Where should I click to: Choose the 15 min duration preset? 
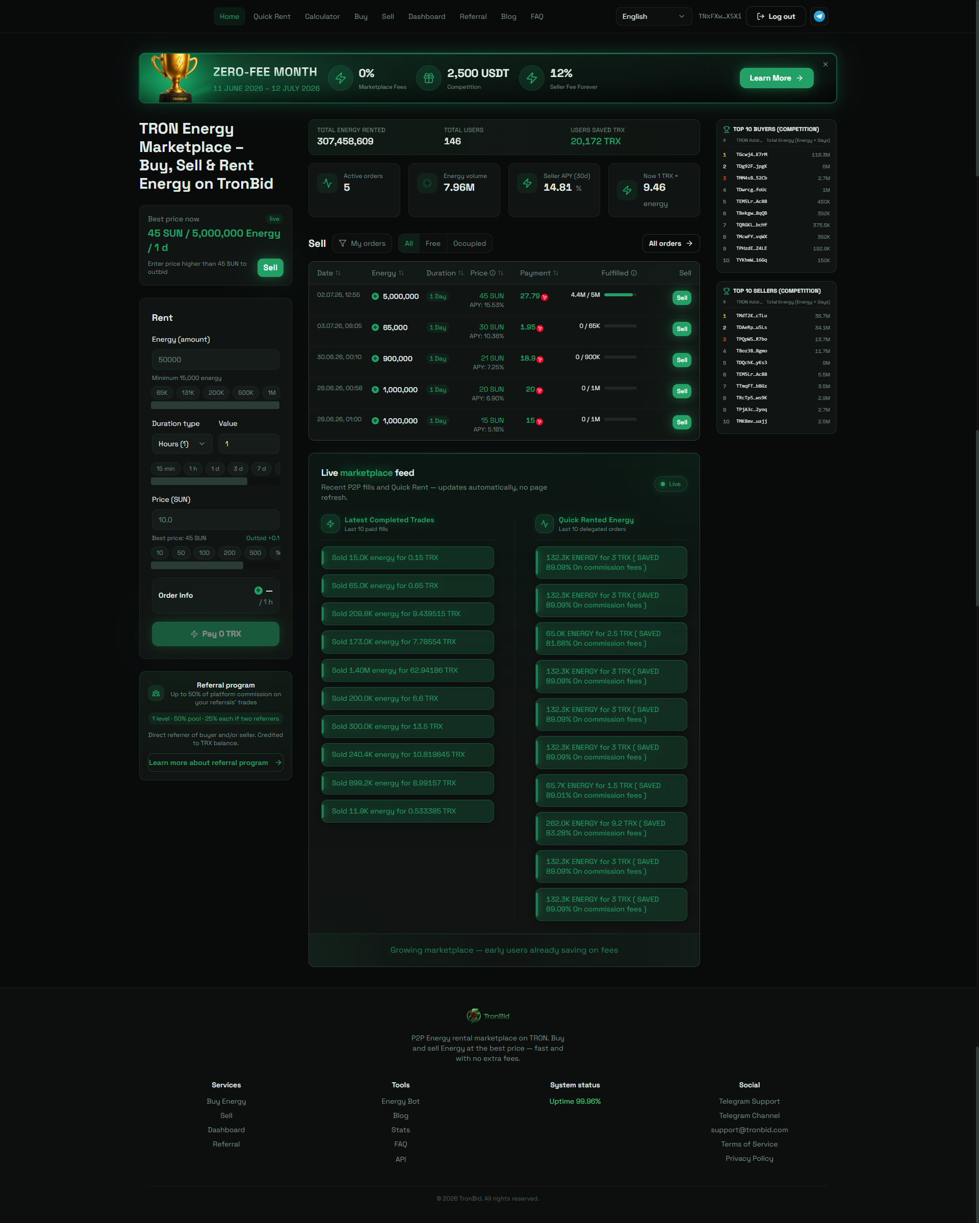click(166, 469)
